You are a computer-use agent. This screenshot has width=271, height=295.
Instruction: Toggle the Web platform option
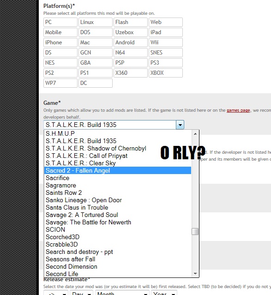coord(166,22)
